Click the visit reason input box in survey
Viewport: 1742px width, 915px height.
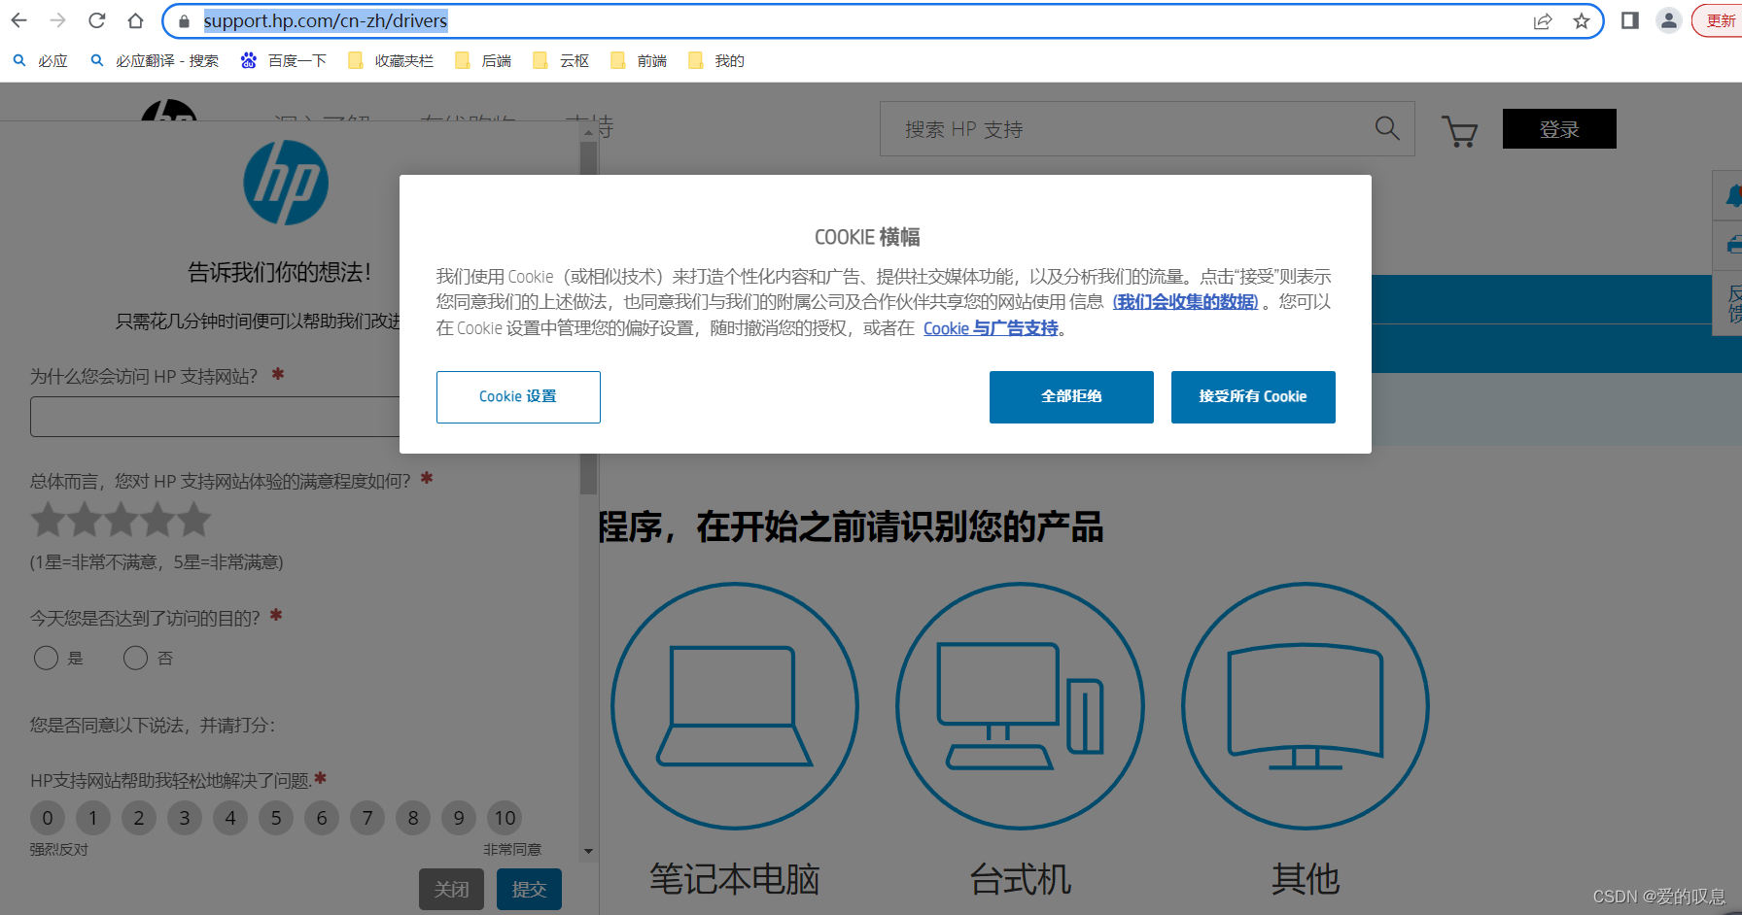click(x=215, y=417)
